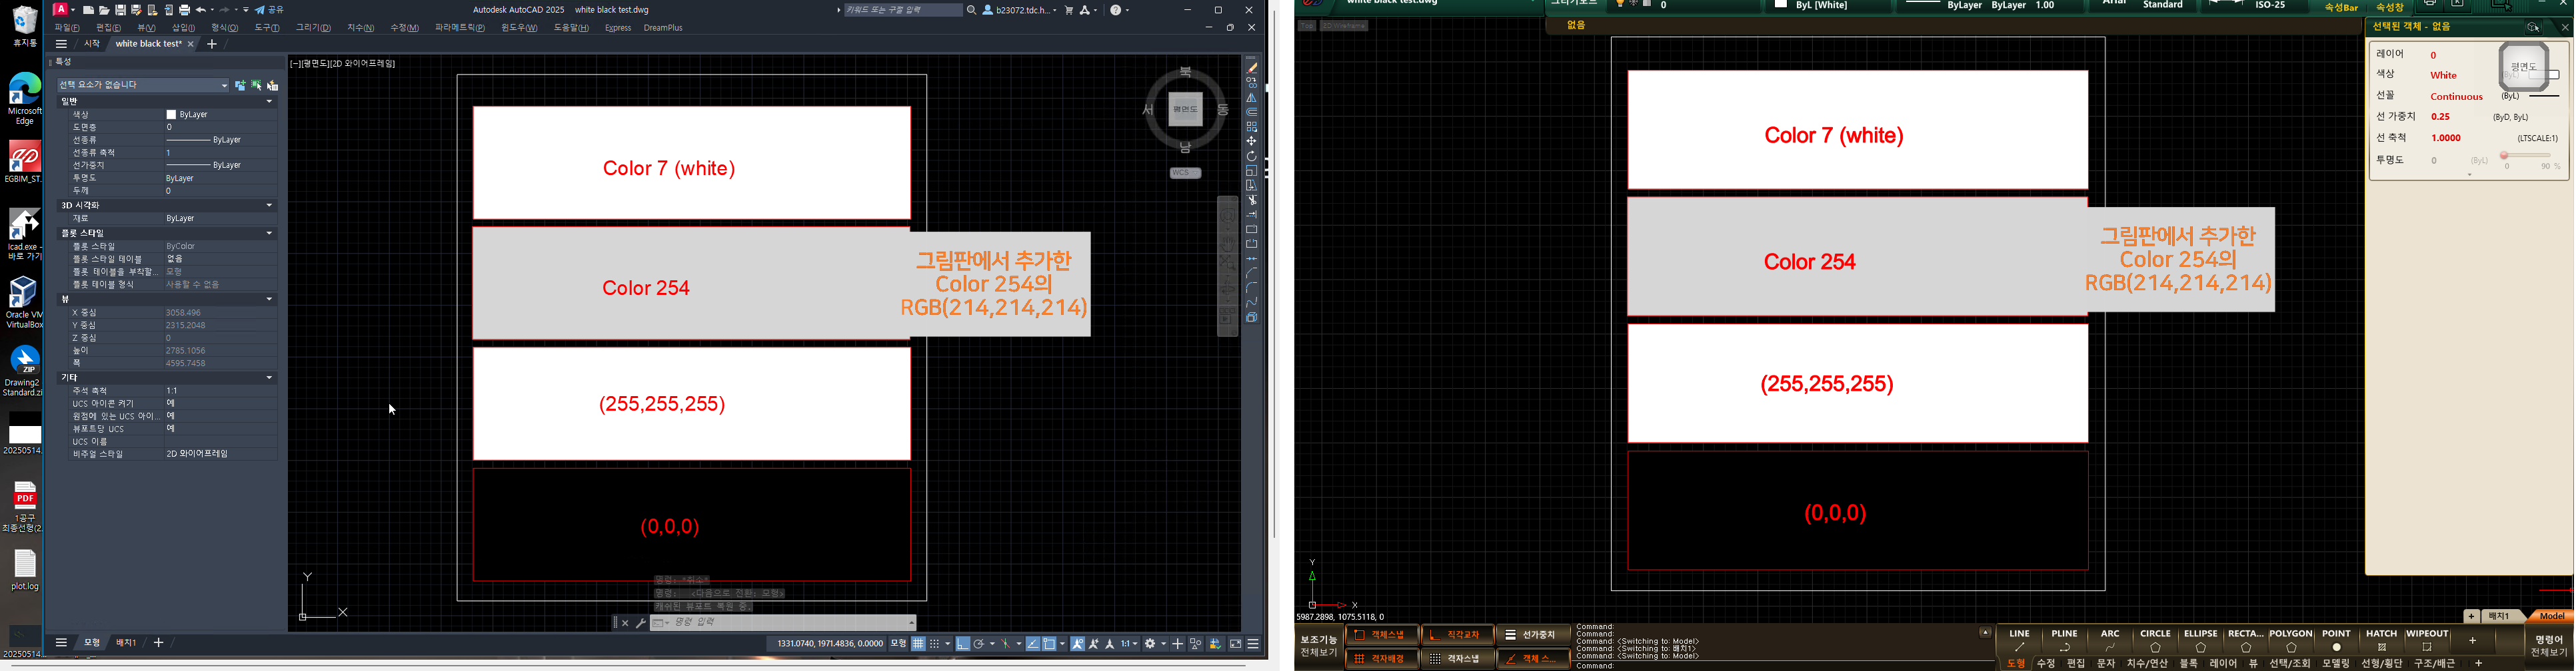Open the Recycle Bin (휴지통) desktop icon
The height and width of the screenshot is (671, 2576).
pos(24,25)
